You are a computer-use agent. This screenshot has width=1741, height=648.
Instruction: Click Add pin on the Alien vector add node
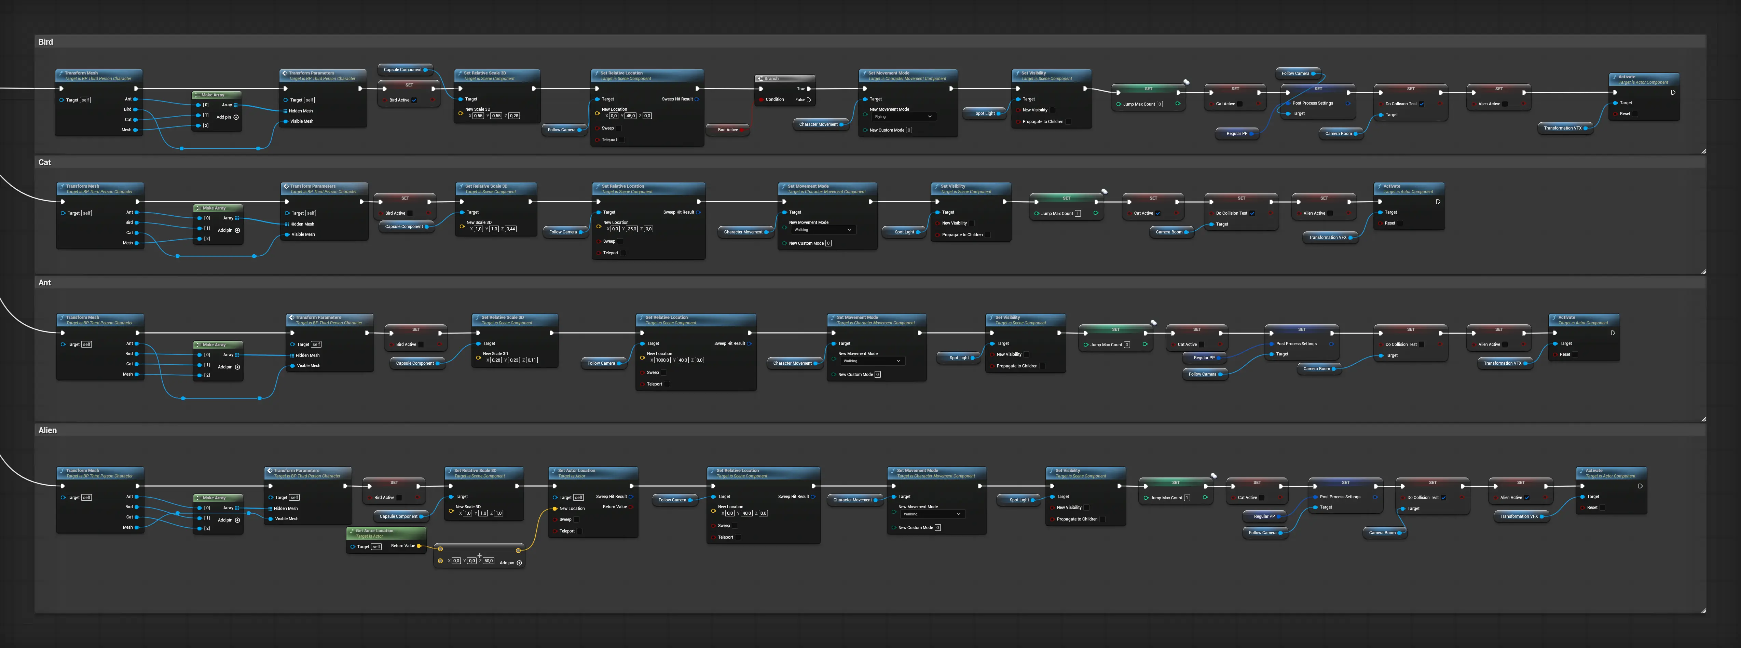tap(510, 563)
